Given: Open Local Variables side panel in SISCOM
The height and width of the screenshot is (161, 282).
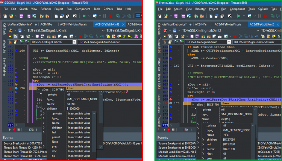Looking at the screenshot, I should 4,67.
